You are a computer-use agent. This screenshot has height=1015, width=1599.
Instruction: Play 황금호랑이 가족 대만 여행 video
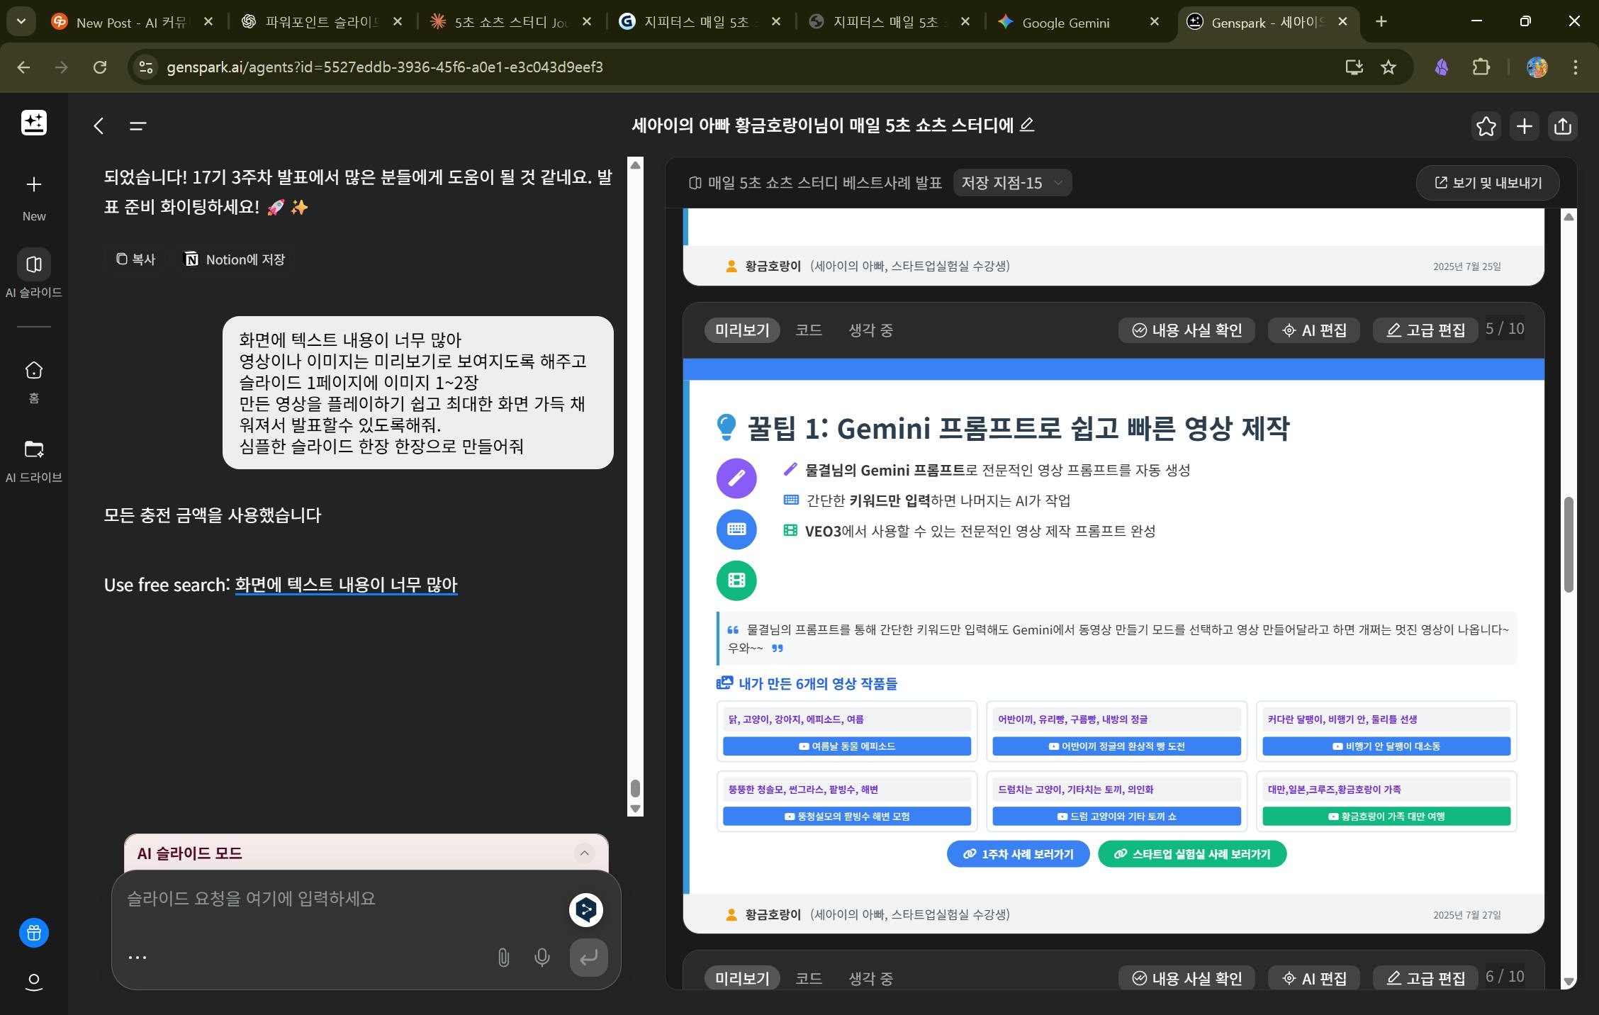click(x=1386, y=817)
